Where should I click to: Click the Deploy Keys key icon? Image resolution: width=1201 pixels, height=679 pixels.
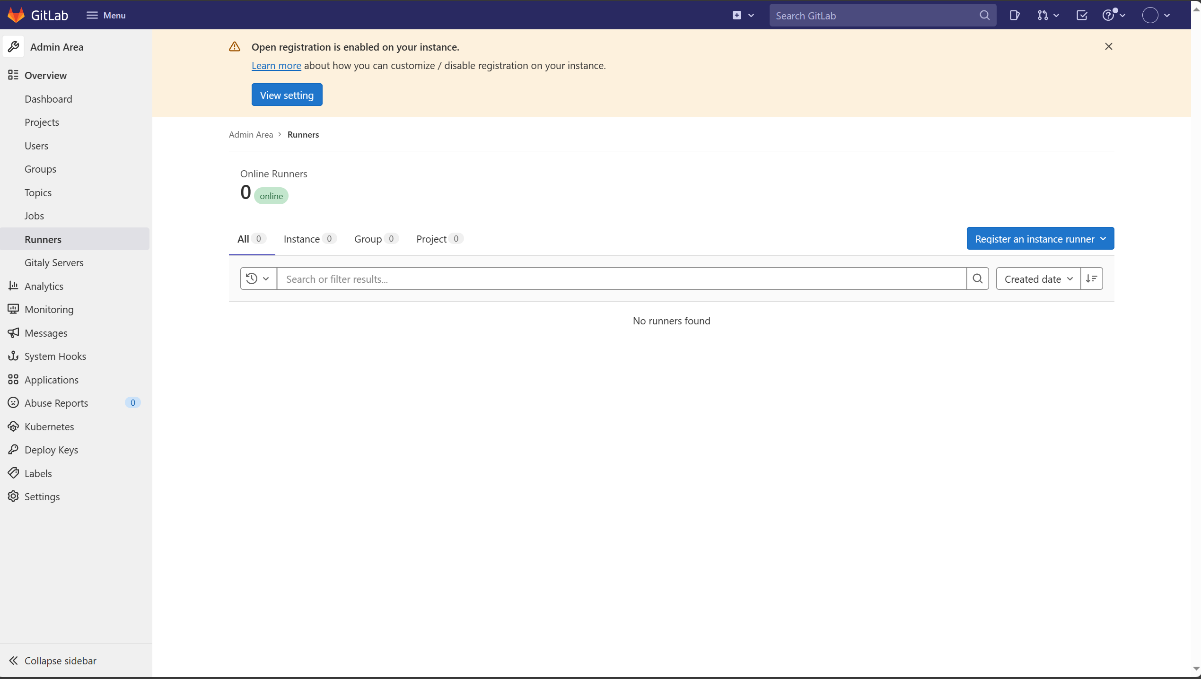point(13,450)
